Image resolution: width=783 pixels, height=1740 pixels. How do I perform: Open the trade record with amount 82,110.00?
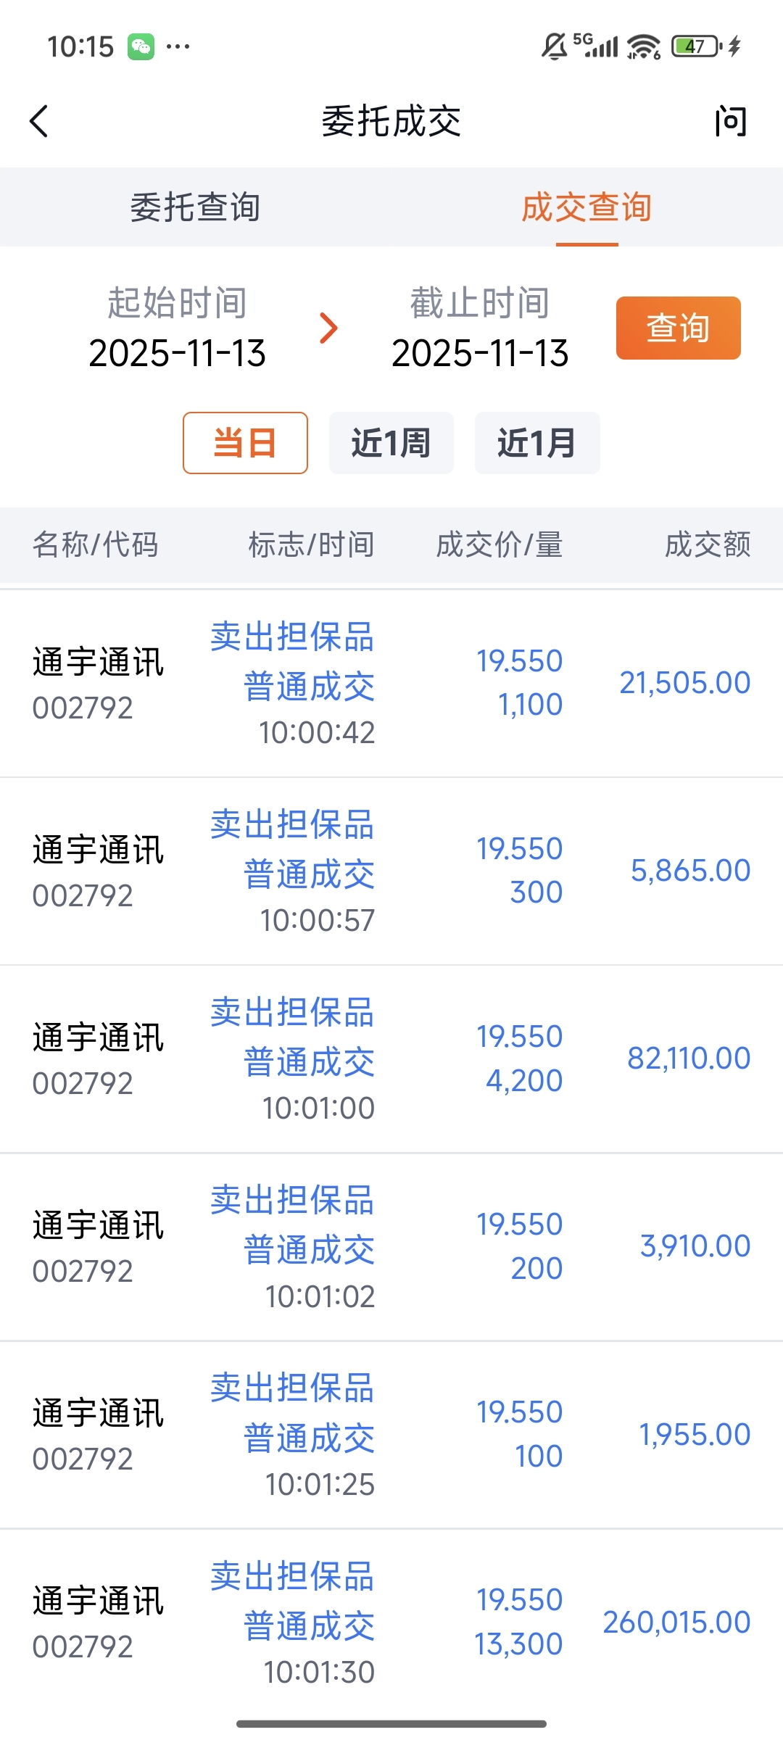(x=391, y=1058)
